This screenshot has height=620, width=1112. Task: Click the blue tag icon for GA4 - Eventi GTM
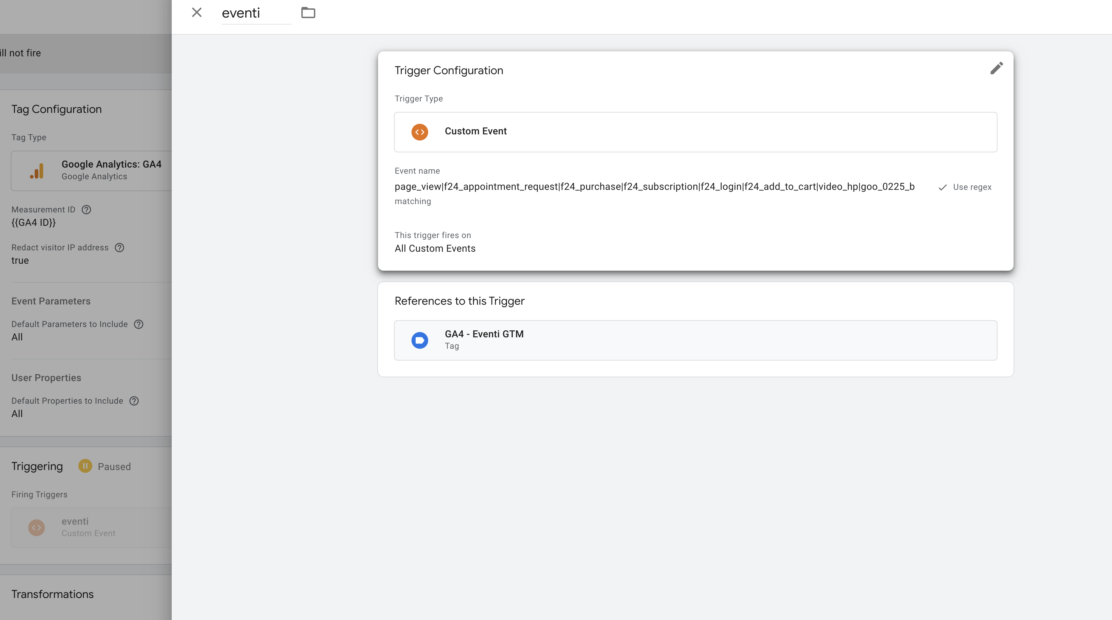tap(420, 340)
